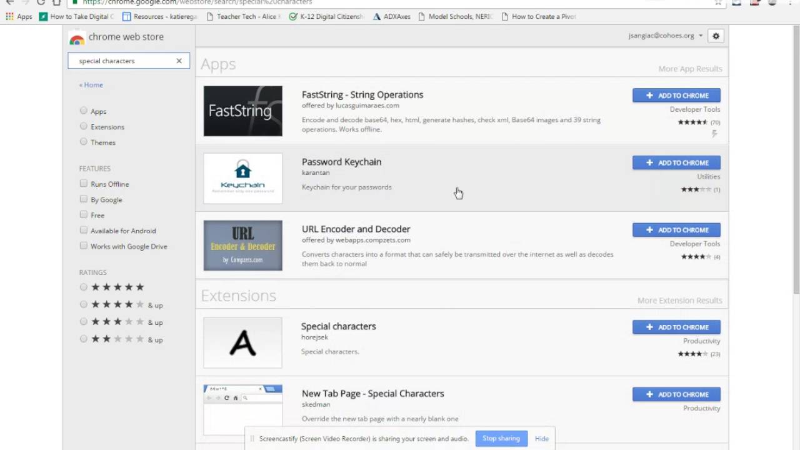Screen dimensions: 800x450
Task: Enable the Available for Android filter
Action: (x=84, y=231)
